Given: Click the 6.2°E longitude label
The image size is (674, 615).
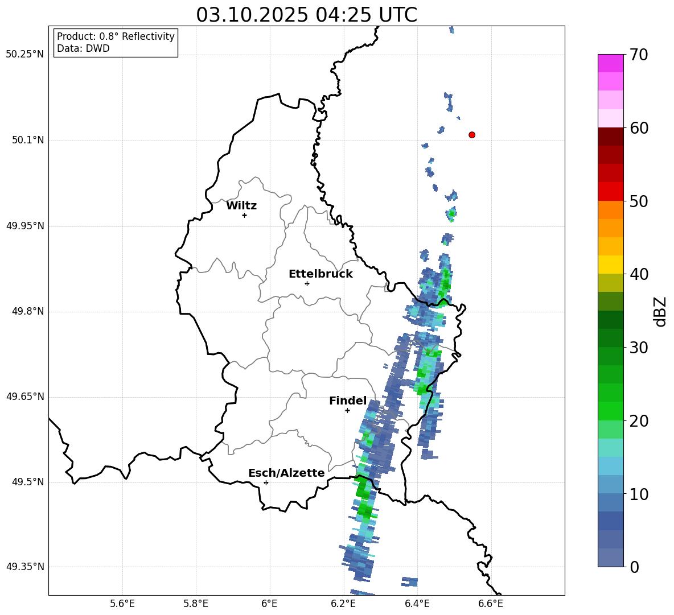Looking at the screenshot, I should pyautogui.click(x=343, y=604).
